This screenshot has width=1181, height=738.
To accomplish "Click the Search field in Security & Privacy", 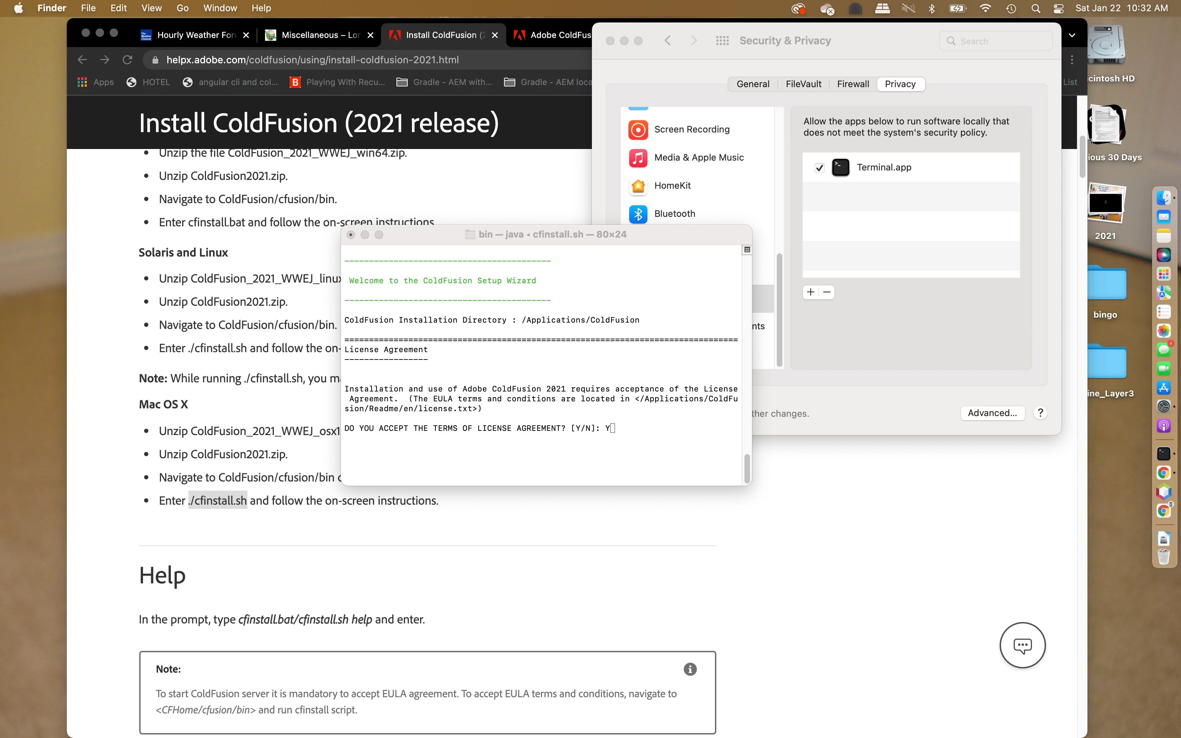I will pos(995,41).
